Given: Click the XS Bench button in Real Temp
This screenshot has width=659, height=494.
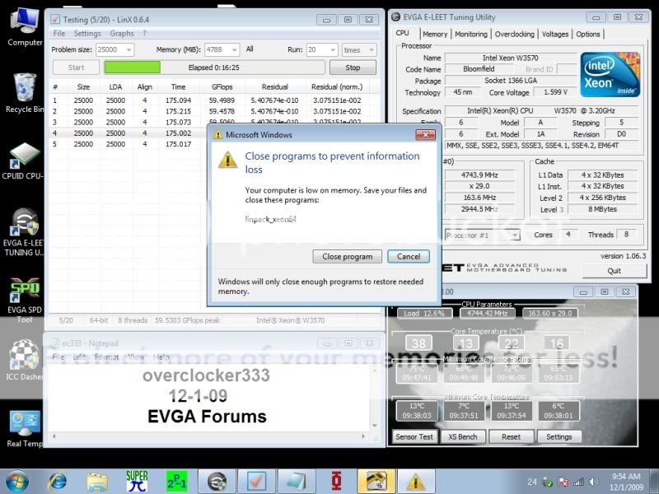Looking at the screenshot, I should 463,436.
